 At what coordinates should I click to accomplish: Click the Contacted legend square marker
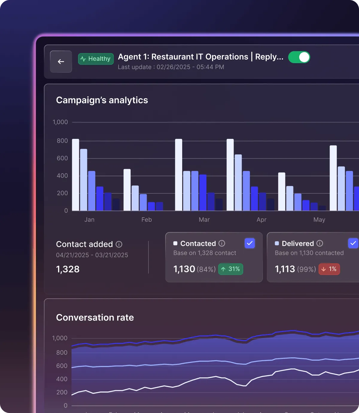pos(175,243)
